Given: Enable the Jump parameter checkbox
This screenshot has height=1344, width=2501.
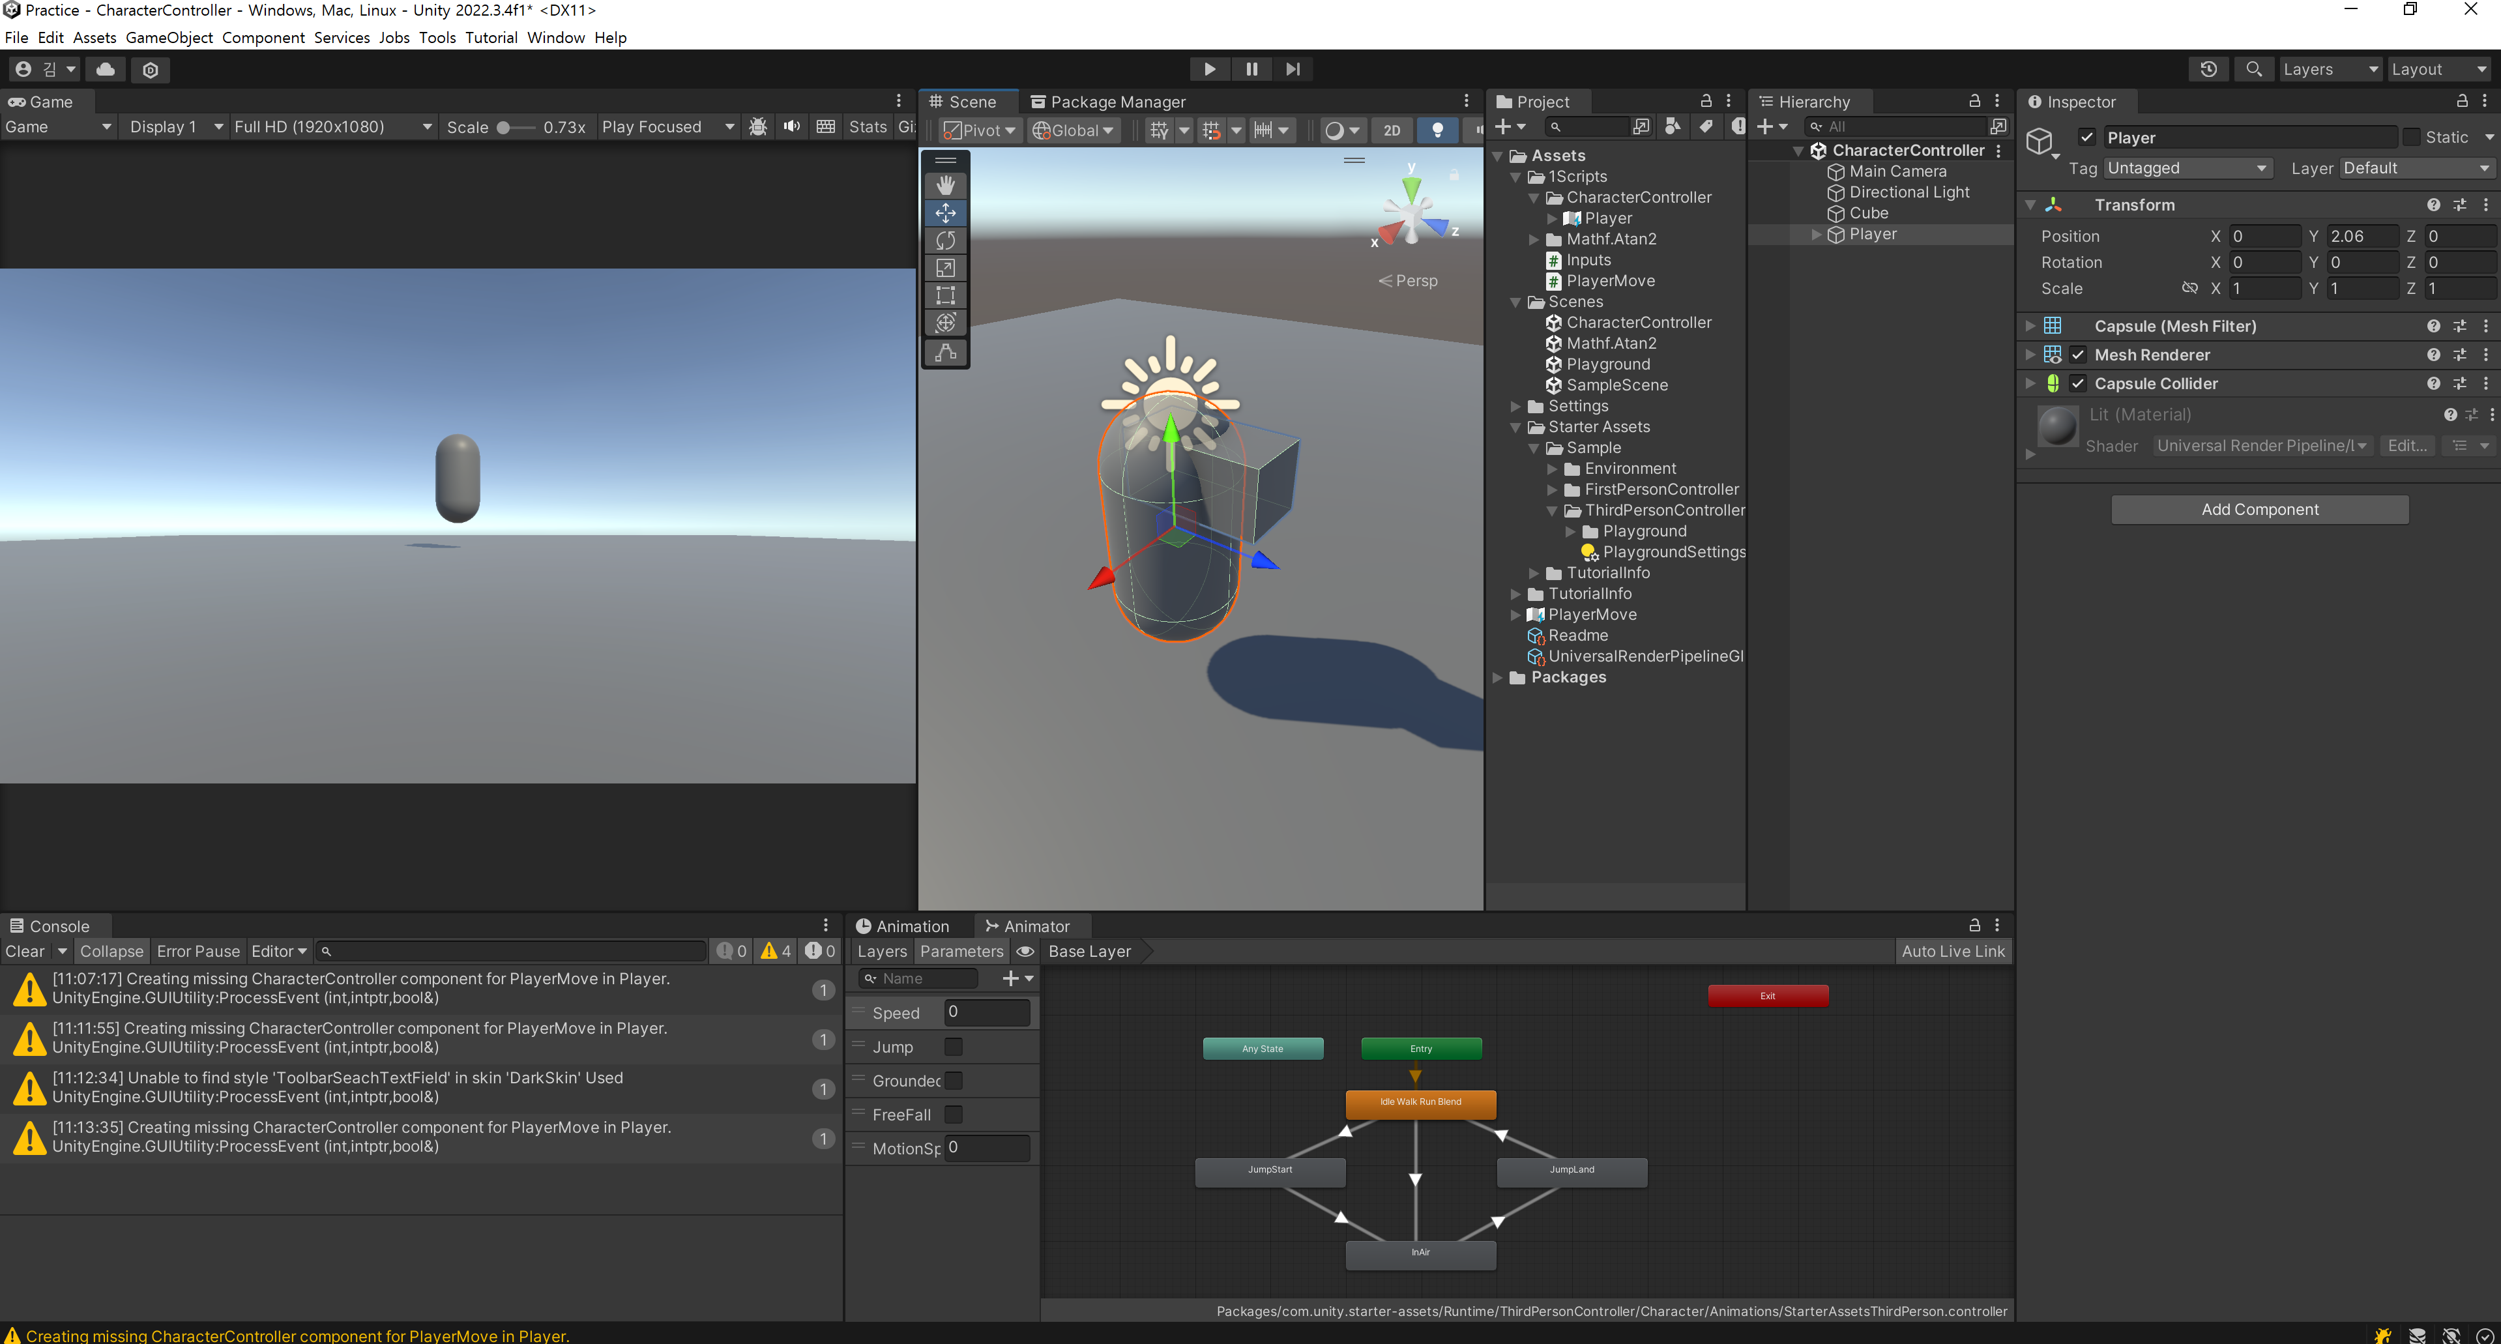Looking at the screenshot, I should (x=954, y=1046).
